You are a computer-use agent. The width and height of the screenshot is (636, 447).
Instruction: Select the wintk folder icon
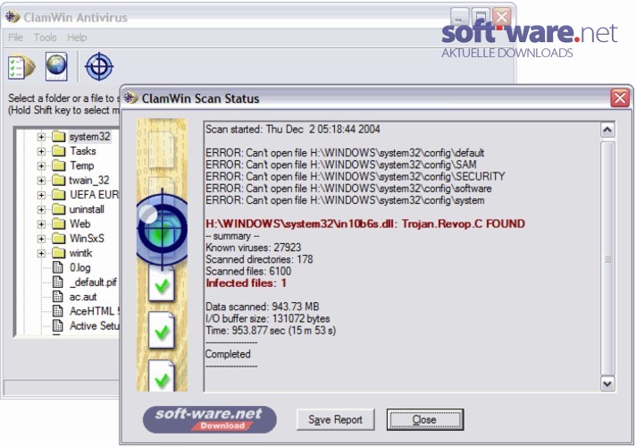click(x=59, y=253)
